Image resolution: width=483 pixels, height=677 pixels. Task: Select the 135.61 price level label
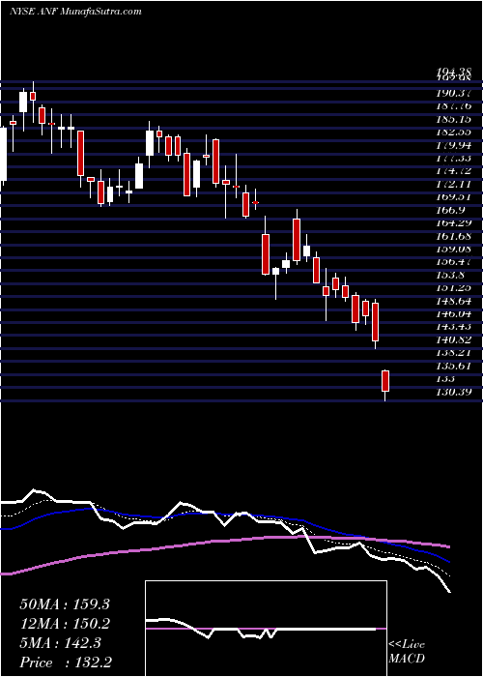(x=453, y=366)
